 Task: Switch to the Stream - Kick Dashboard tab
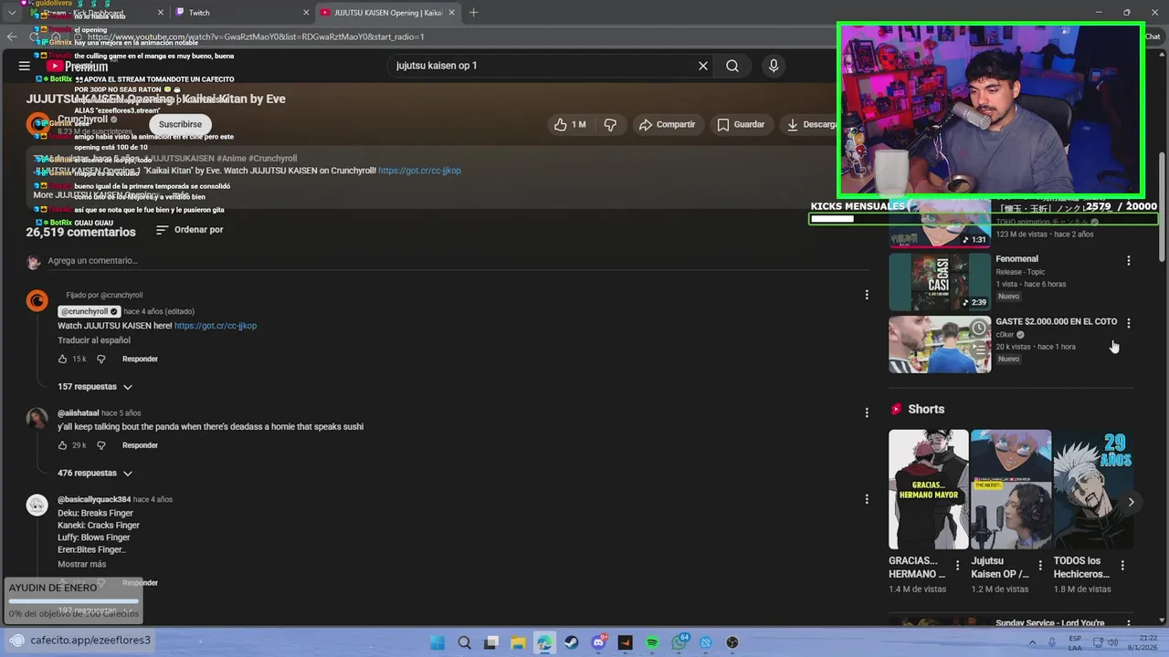96,13
